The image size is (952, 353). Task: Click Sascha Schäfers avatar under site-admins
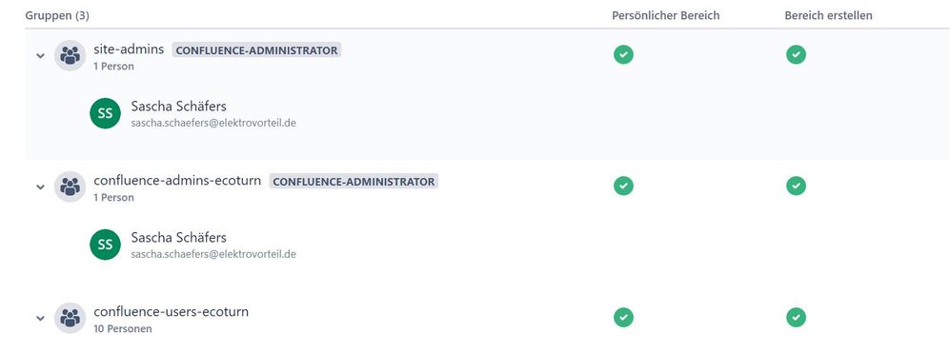point(105,113)
